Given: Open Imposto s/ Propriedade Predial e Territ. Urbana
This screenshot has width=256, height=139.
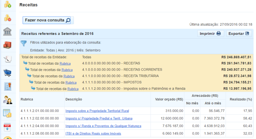Looking at the screenshot, I should [99, 118].
